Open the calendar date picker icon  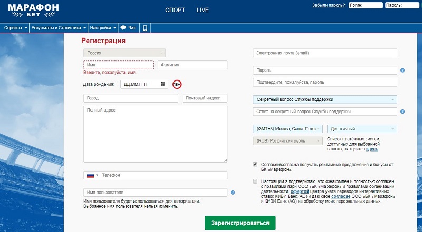(163, 84)
